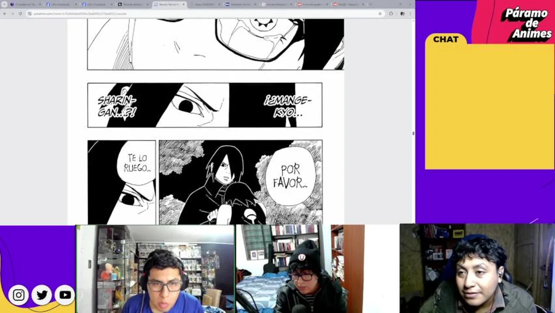Click the "¡¿MANGE-KYO..." panel text
This screenshot has height=313, width=555.
(287, 107)
